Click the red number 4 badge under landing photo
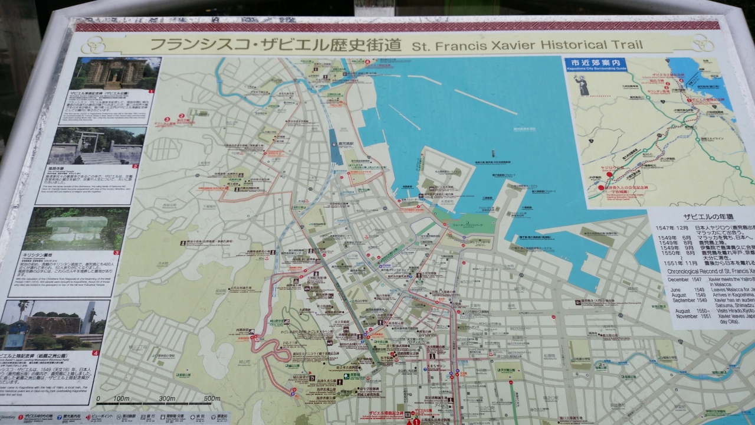Viewport: 755px width, 425px height. tap(96, 354)
